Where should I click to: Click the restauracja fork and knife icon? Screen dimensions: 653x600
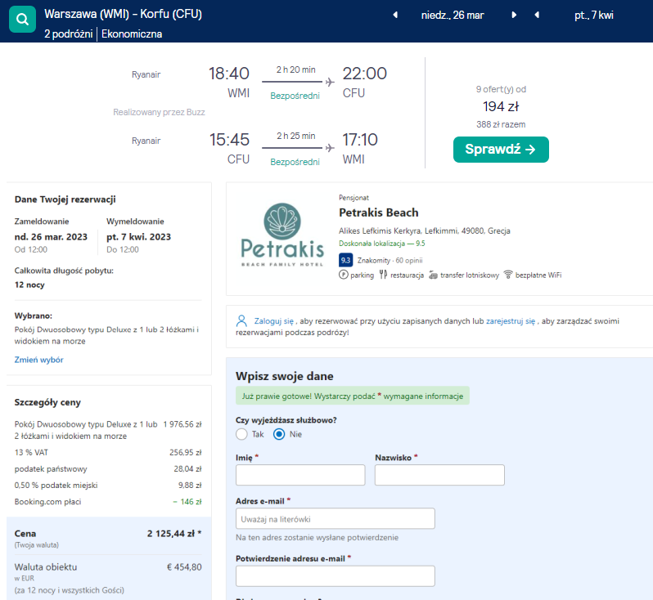383,275
